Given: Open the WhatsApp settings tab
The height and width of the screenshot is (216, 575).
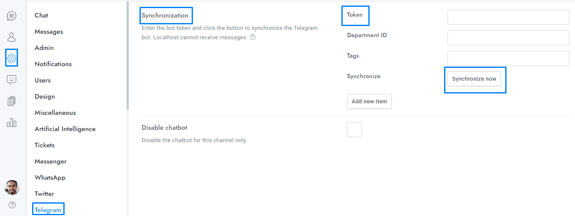Looking at the screenshot, I should click(x=50, y=178).
